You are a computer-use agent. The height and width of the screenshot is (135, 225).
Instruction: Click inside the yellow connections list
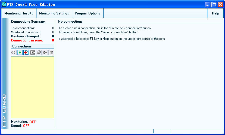click(x=32, y=87)
